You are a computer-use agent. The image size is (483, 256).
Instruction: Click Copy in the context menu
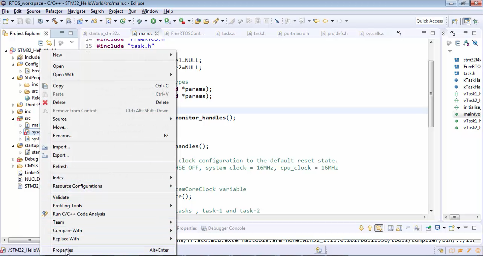coord(108,86)
